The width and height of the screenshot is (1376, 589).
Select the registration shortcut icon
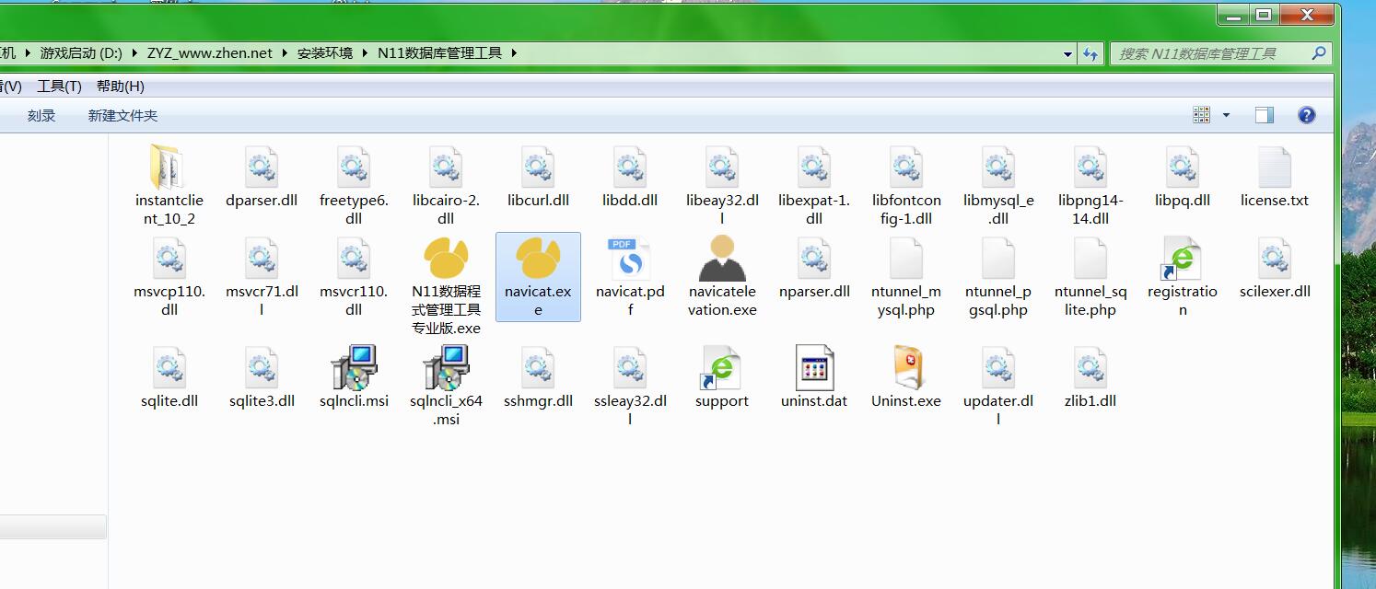click(x=1182, y=260)
